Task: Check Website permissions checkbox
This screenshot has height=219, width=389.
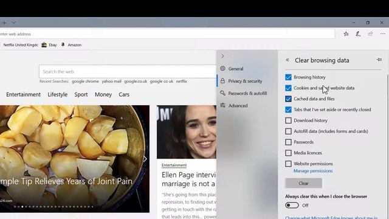Action: tap(288, 164)
